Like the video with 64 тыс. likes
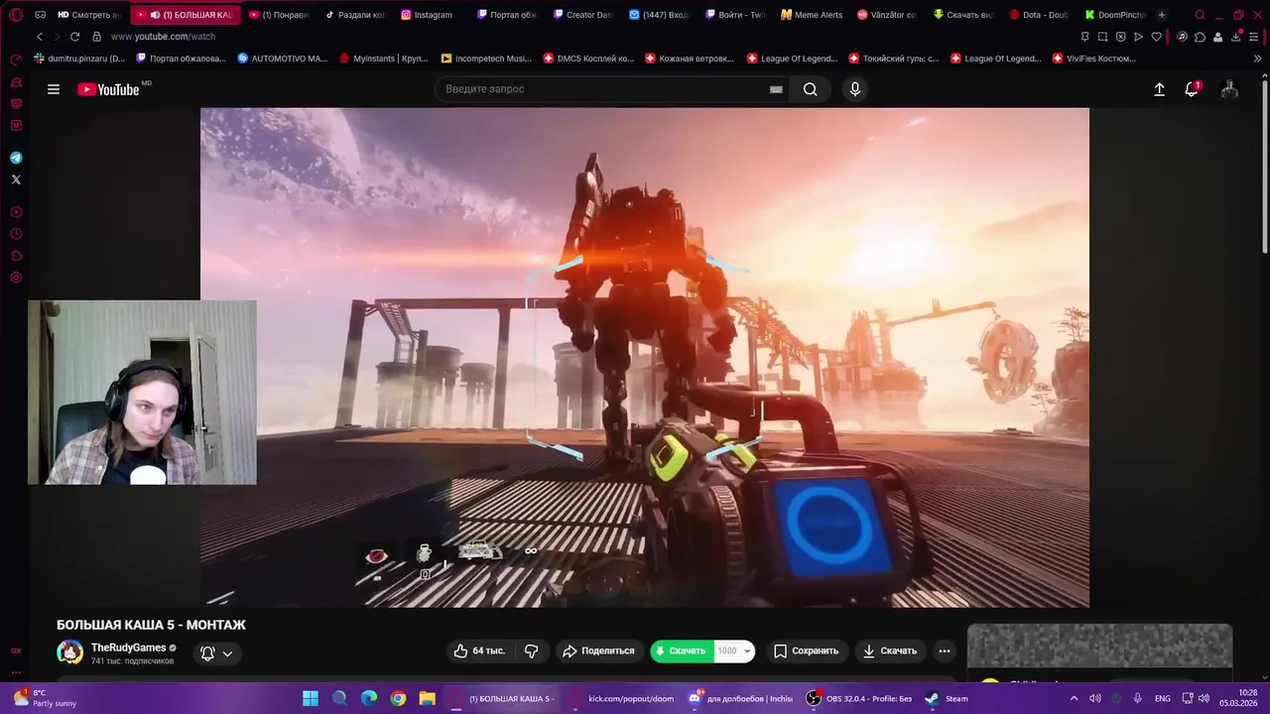Viewport: 1270px width, 714px height. point(480,651)
